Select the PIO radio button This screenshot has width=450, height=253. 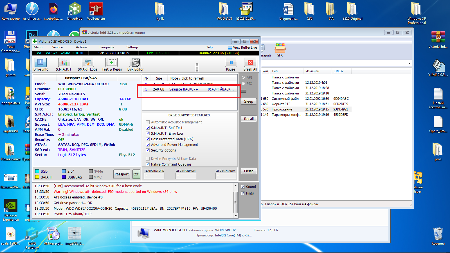coord(243,84)
